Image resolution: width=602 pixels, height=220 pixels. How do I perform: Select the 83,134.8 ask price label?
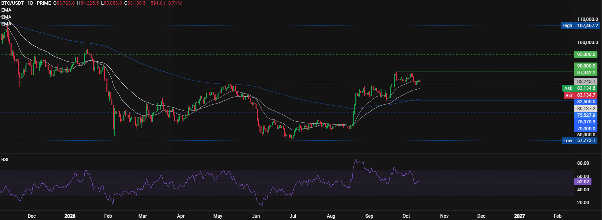pos(586,88)
